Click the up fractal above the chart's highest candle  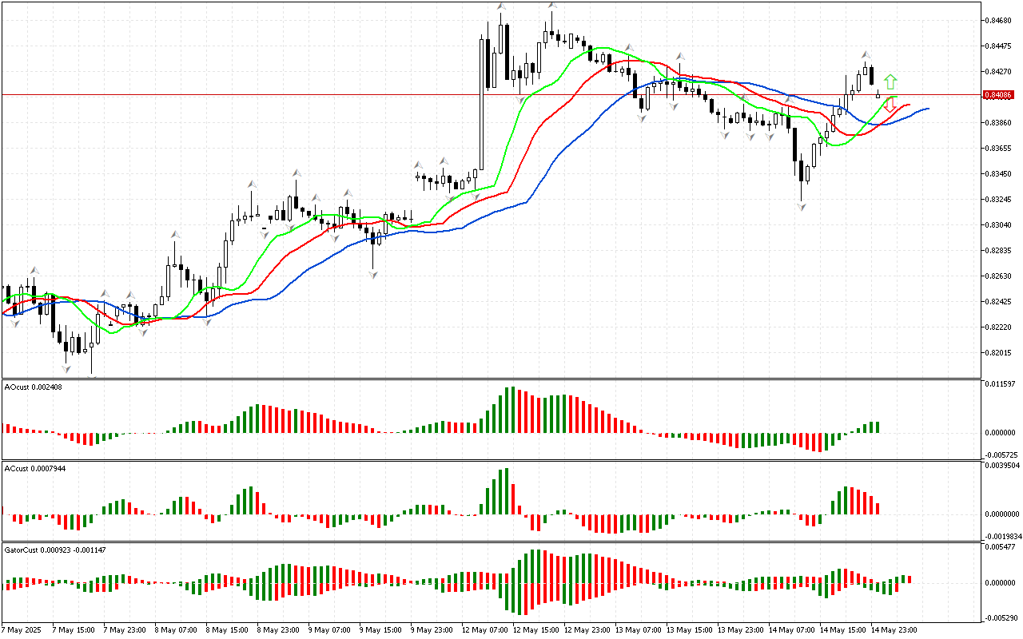pyautogui.click(x=552, y=5)
